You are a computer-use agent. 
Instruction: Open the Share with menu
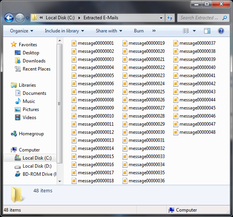point(109,31)
